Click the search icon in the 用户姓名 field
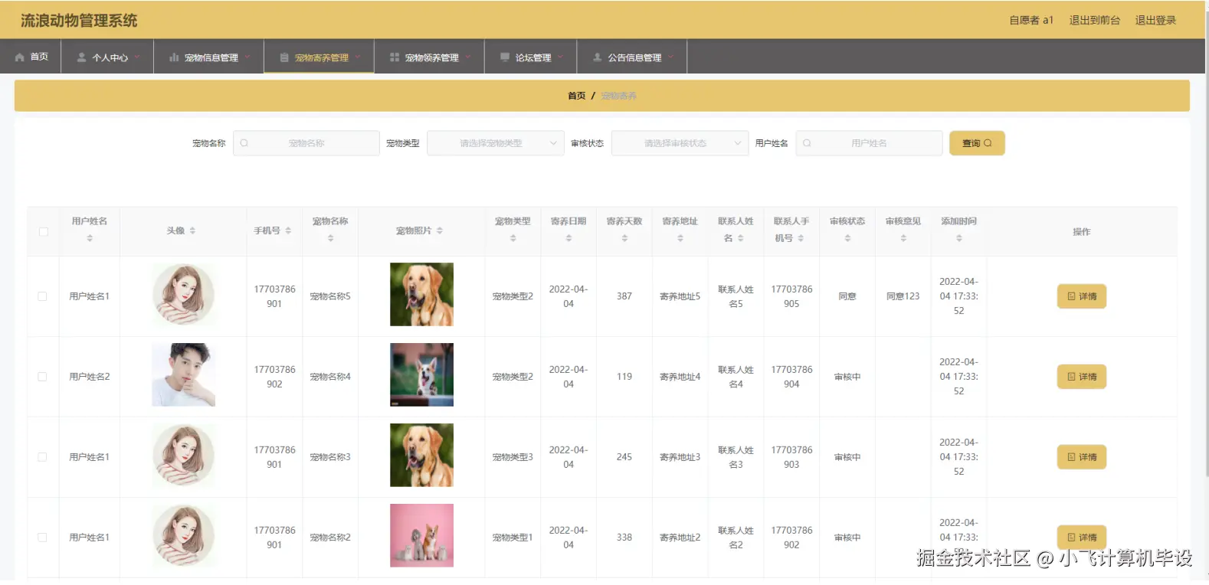 tap(807, 143)
